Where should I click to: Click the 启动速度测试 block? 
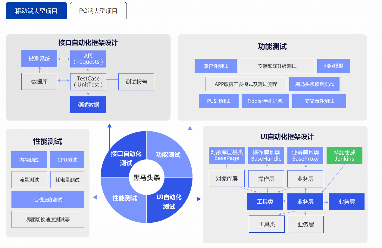pos(48,199)
